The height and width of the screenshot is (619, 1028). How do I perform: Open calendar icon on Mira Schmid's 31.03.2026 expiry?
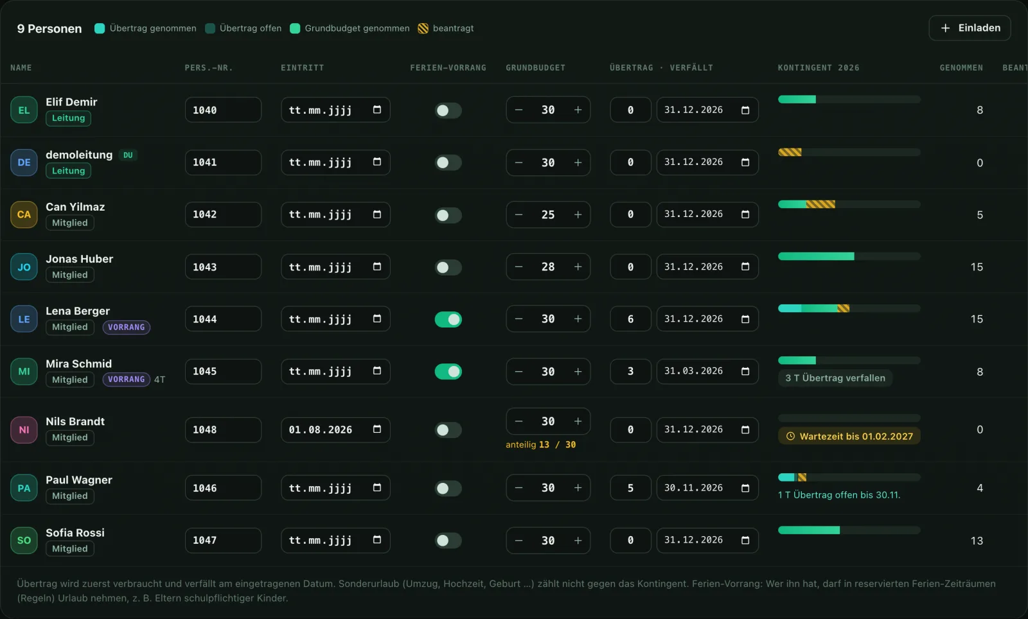point(745,371)
